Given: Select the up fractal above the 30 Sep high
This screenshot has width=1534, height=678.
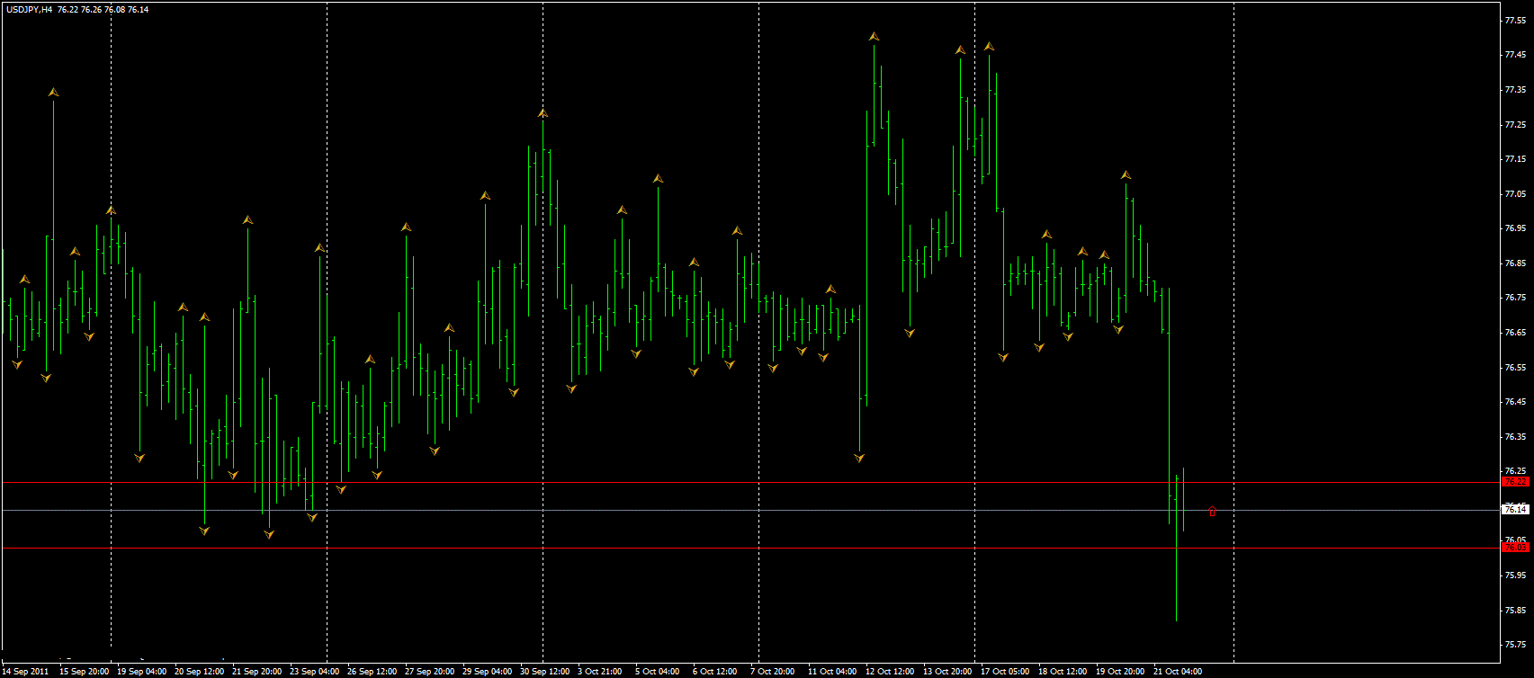Looking at the screenshot, I should [543, 113].
